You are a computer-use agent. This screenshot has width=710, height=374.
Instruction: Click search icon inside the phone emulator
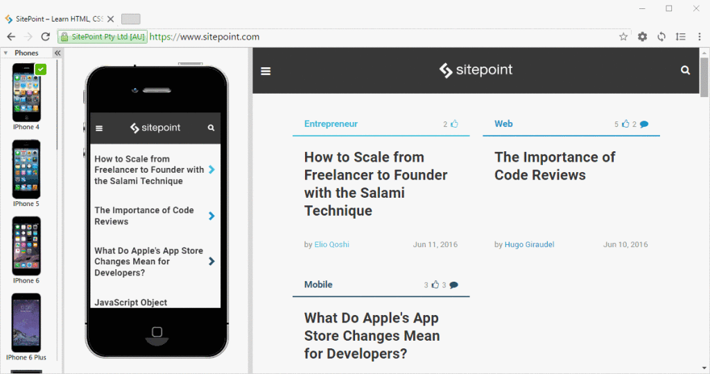pos(211,128)
